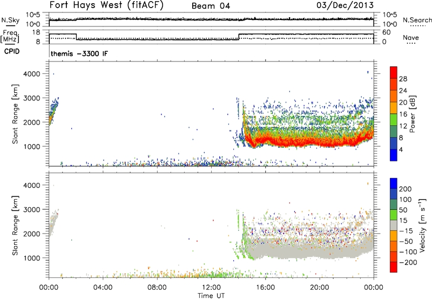The width and height of the screenshot is (432, 299).
Task: Click the 'Power [dB]' colorbar label
Action: pyautogui.click(x=412, y=114)
